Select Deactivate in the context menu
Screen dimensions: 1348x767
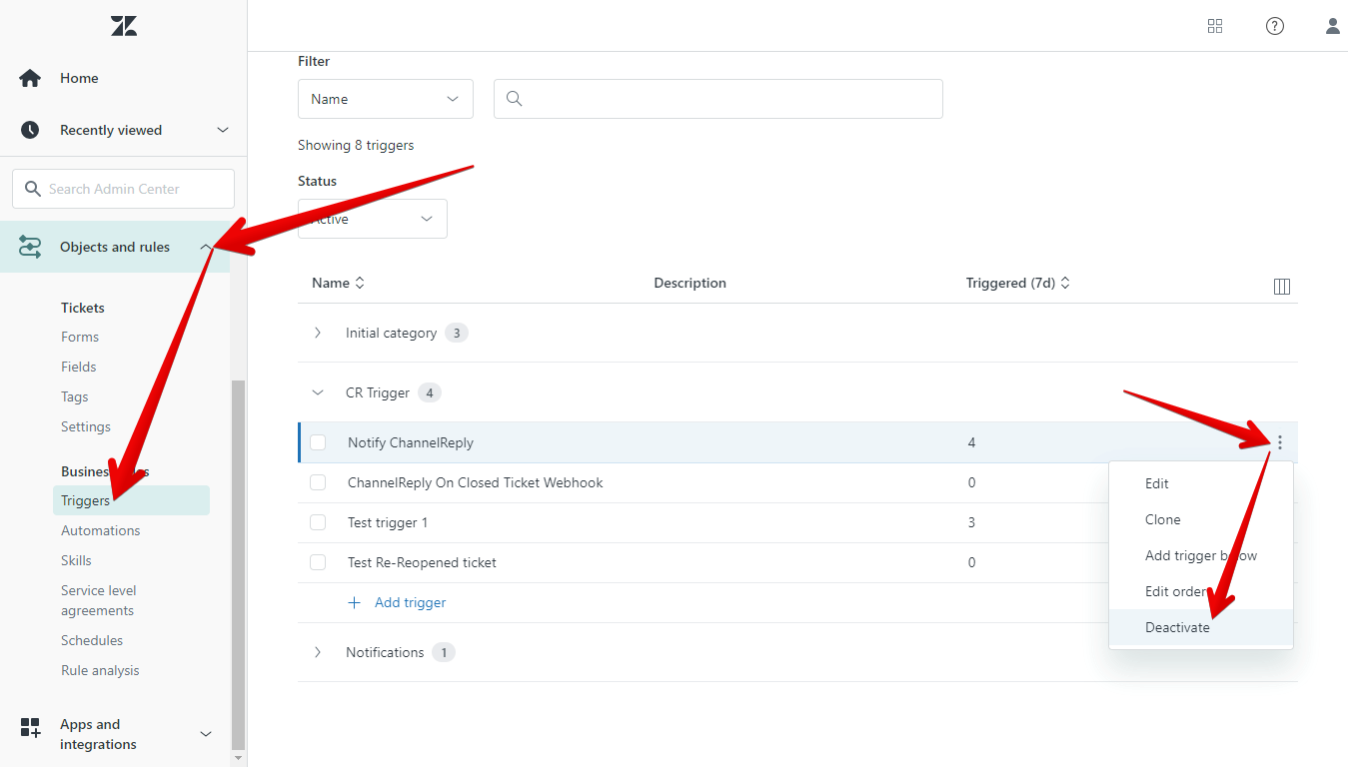pyautogui.click(x=1201, y=627)
